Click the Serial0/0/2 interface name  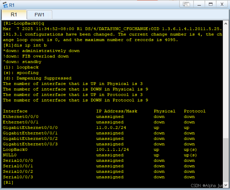(x=18, y=172)
